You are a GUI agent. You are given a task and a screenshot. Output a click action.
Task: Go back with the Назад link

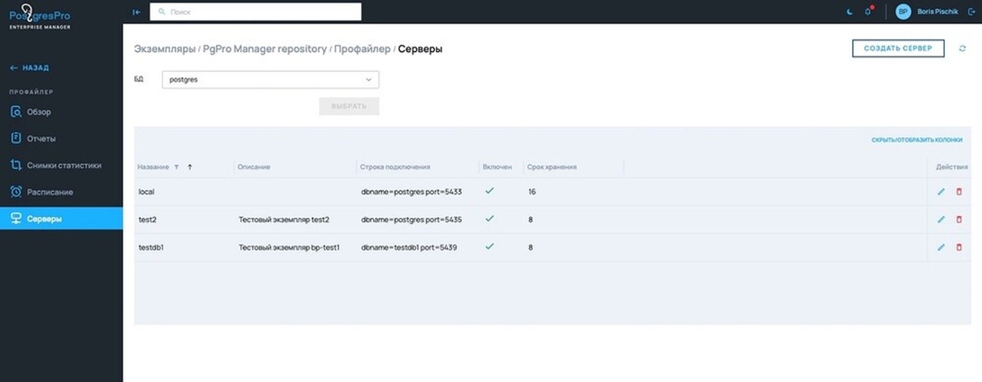[x=30, y=68]
